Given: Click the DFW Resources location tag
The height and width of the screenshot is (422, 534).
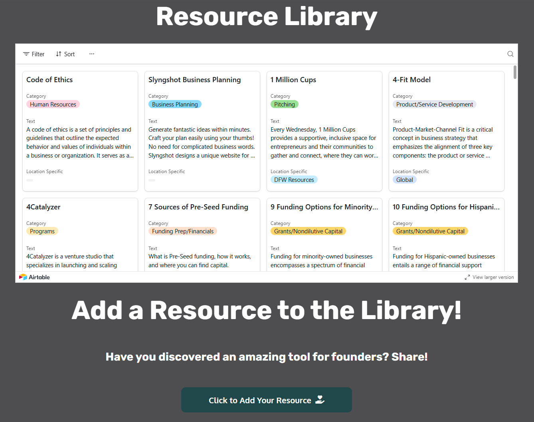Looking at the screenshot, I should pyautogui.click(x=294, y=180).
